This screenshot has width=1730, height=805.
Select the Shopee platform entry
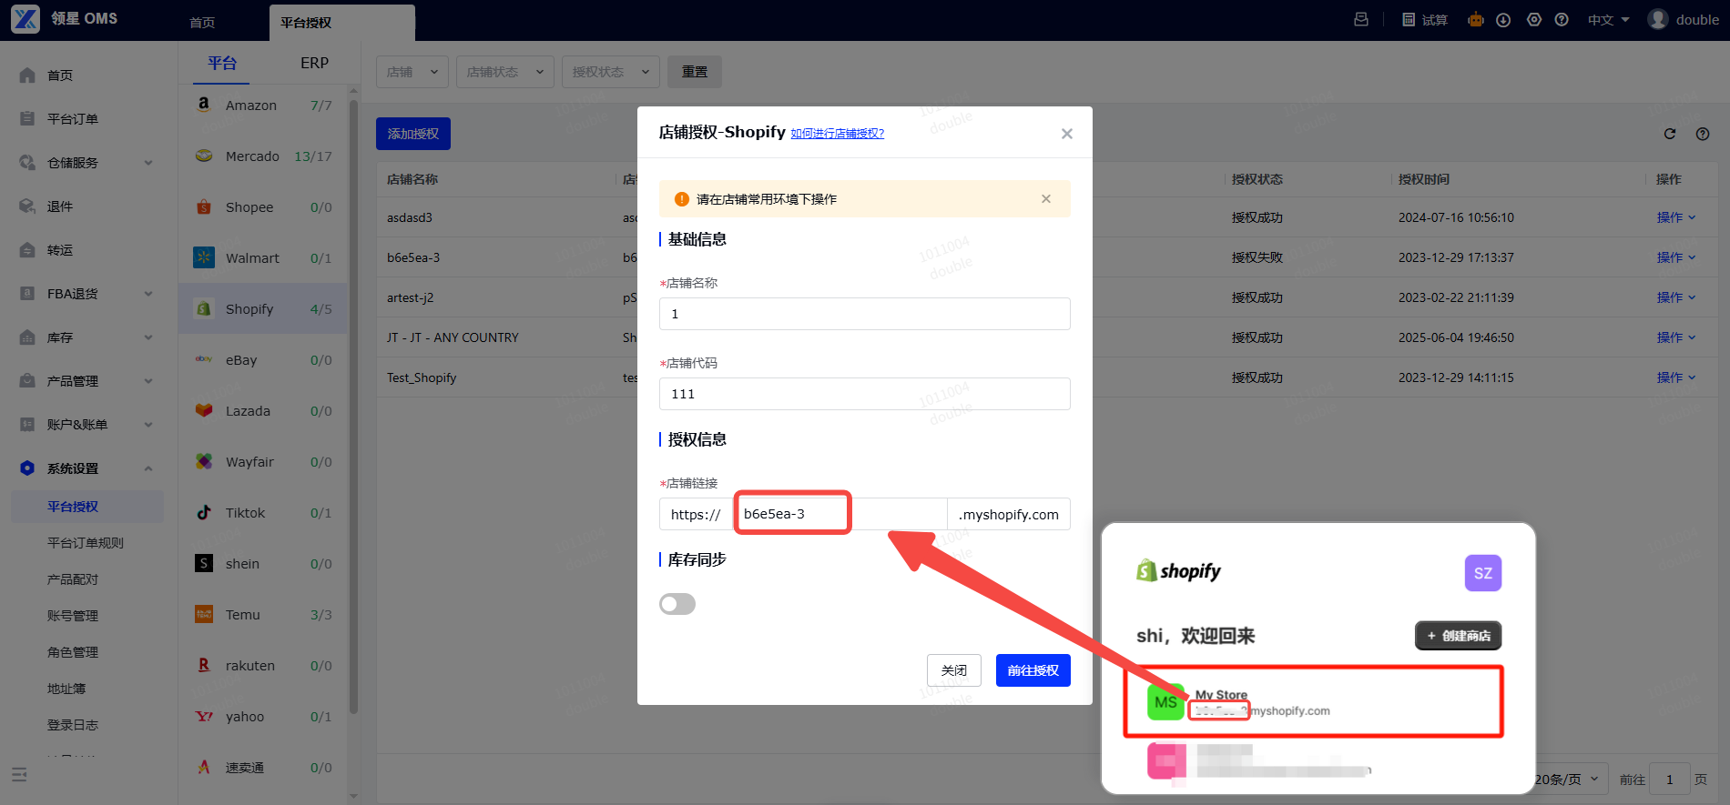(x=263, y=207)
